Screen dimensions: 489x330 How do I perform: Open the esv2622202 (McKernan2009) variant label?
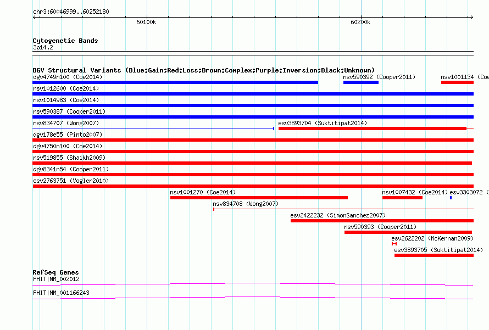432,238
